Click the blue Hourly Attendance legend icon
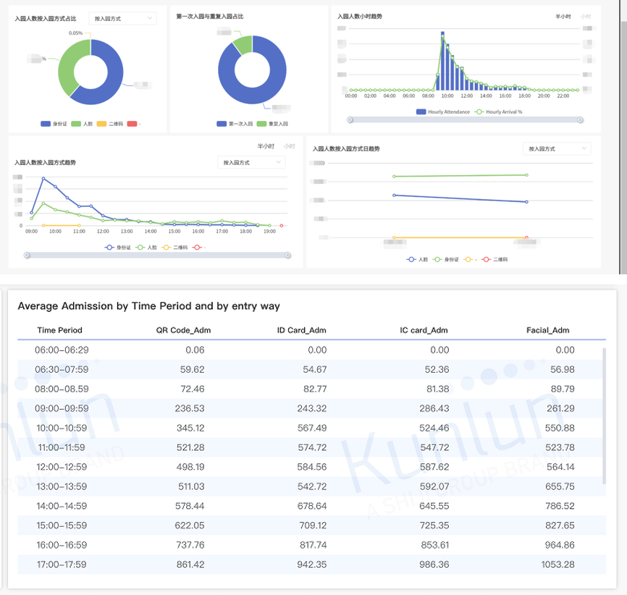Image resolution: width=627 pixels, height=595 pixels. [x=421, y=112]
